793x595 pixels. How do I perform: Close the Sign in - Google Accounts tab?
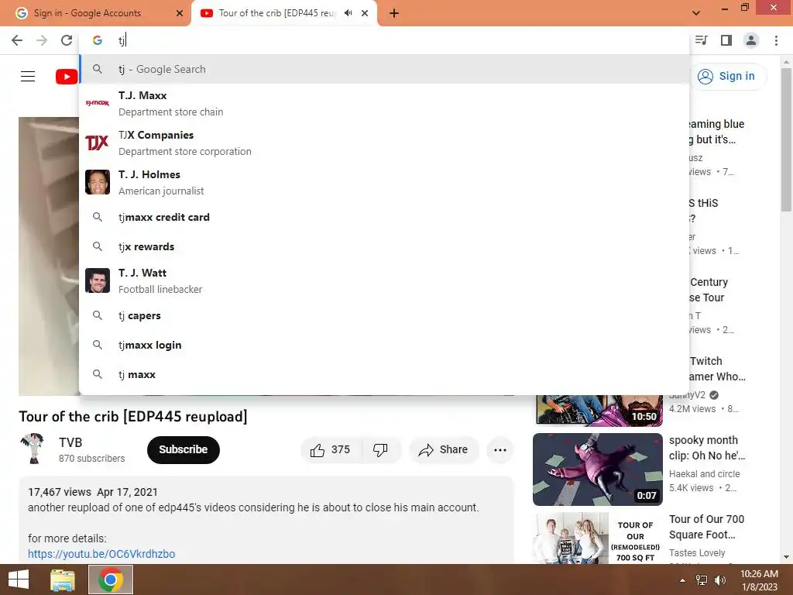tap(180, 13)
